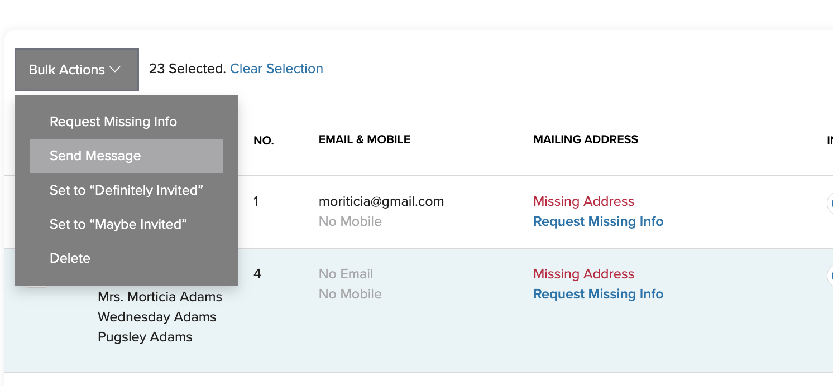Viewport: 833px width, 386px height.
Task: Click the Clear Selection link
Action: pos(276,69)
